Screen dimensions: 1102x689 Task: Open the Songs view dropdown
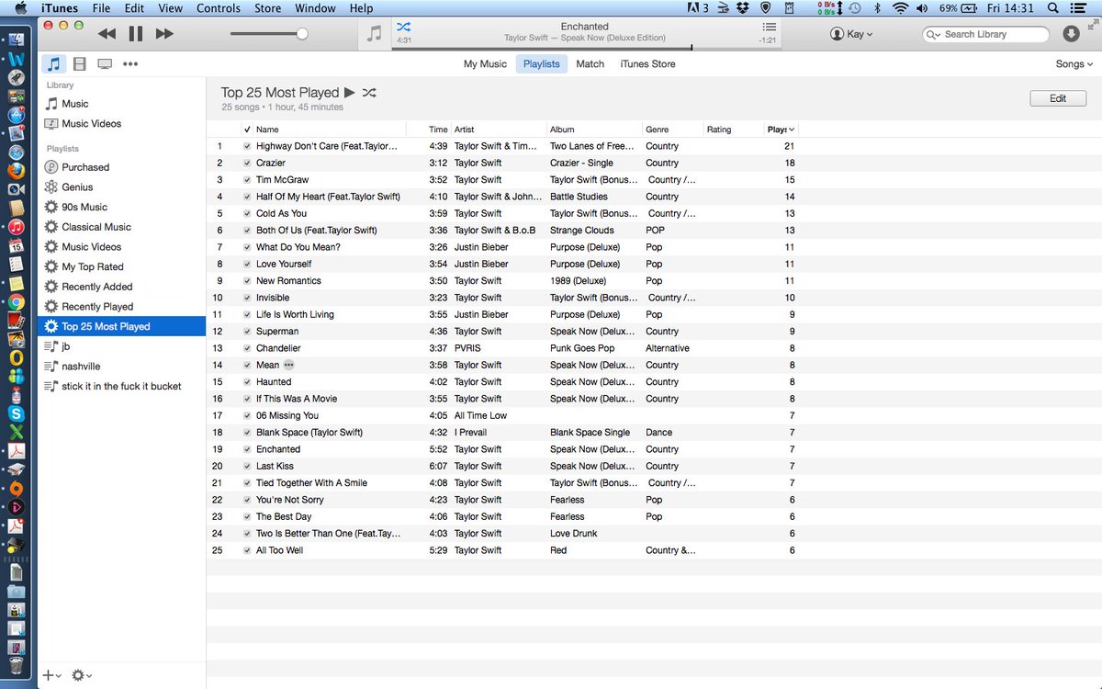click(x=1074, y=64)
